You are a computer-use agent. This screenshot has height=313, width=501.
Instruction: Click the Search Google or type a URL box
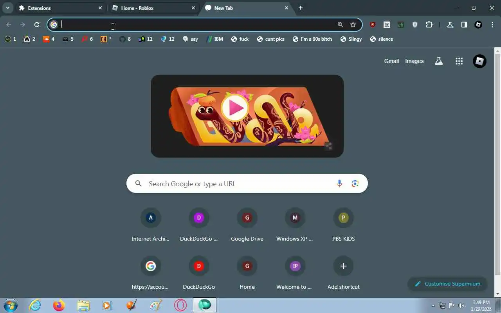(247, 183)
